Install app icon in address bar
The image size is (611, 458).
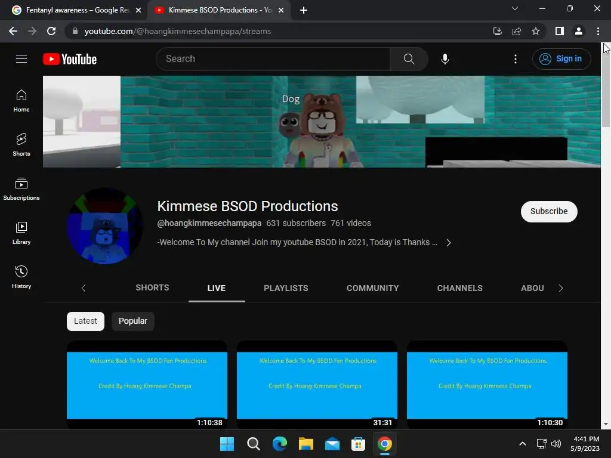pos(498,31)
